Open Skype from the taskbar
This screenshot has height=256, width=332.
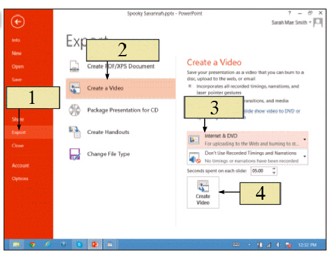[x=79, y=245]
